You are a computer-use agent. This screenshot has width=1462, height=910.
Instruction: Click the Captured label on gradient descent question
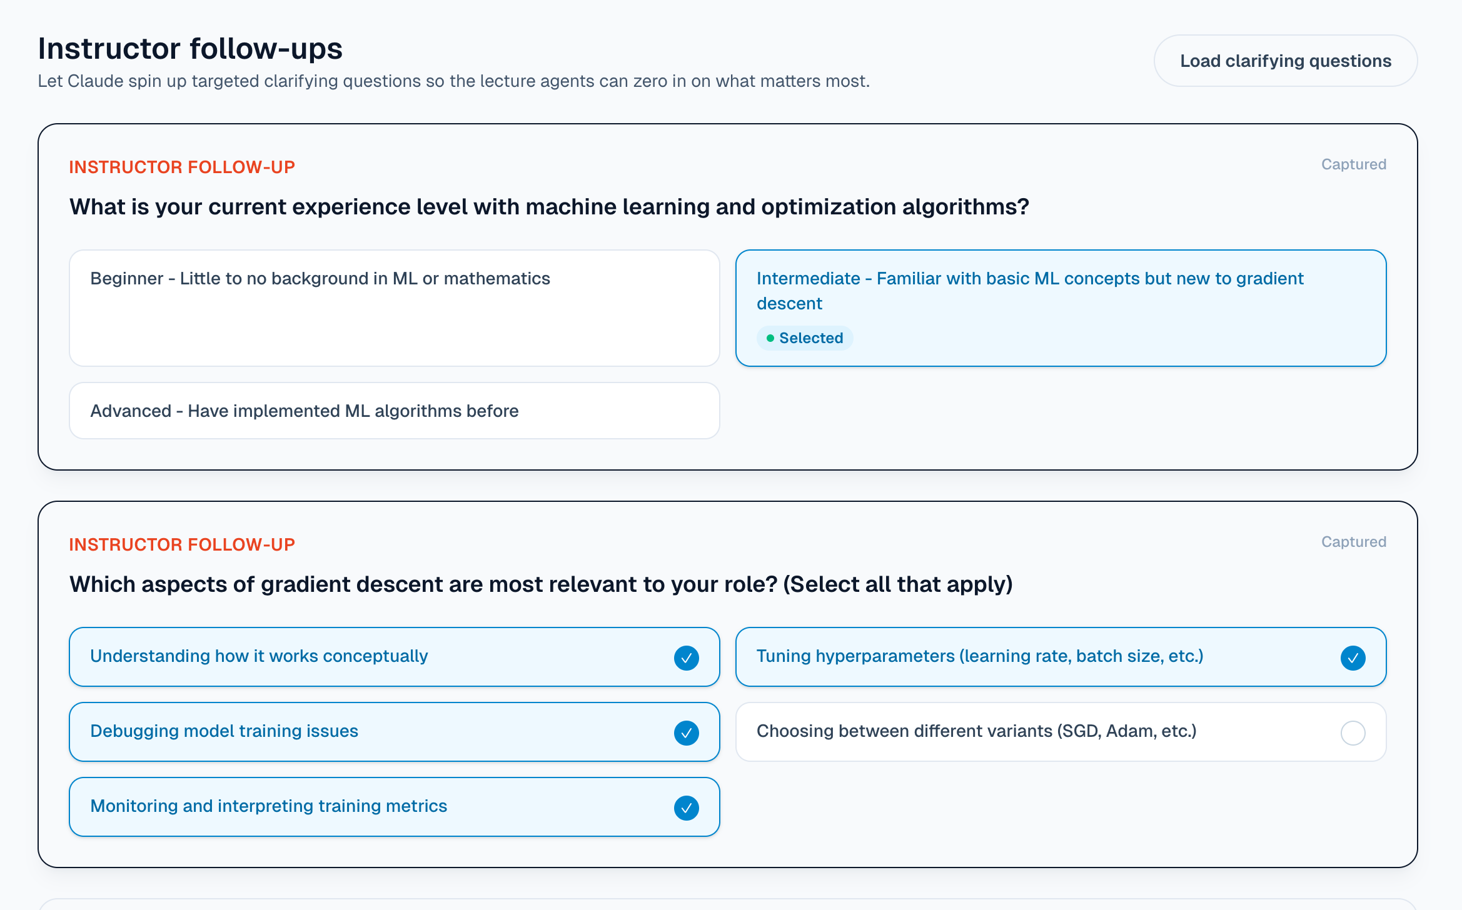click(1353, 542)
